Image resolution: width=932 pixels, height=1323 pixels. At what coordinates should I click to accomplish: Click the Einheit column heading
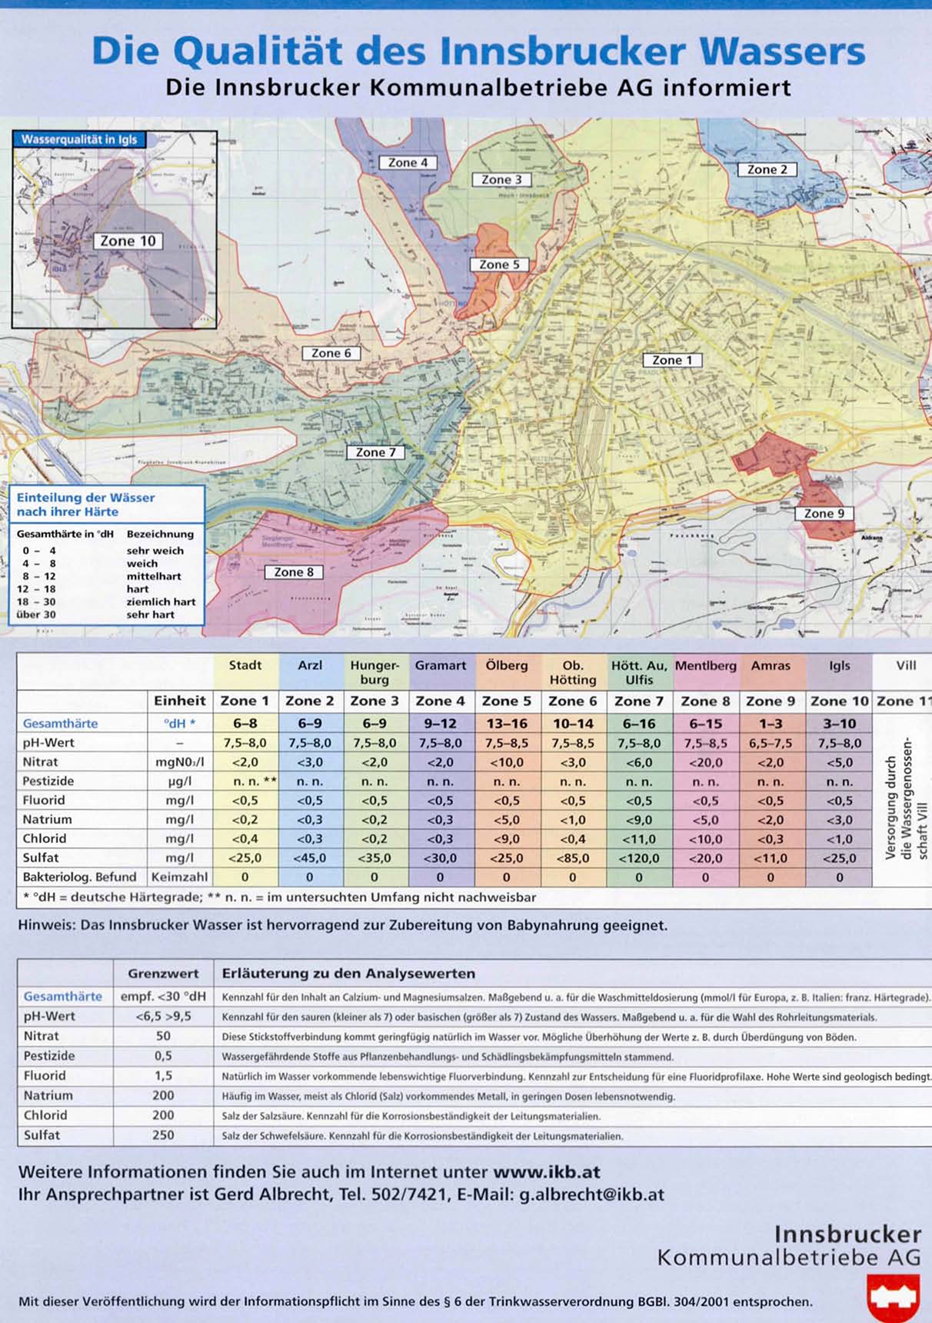tap(179, 701)
